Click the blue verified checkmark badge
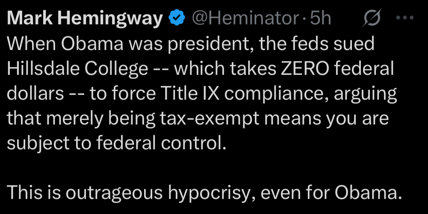The image size is (428, 214). 177,18
